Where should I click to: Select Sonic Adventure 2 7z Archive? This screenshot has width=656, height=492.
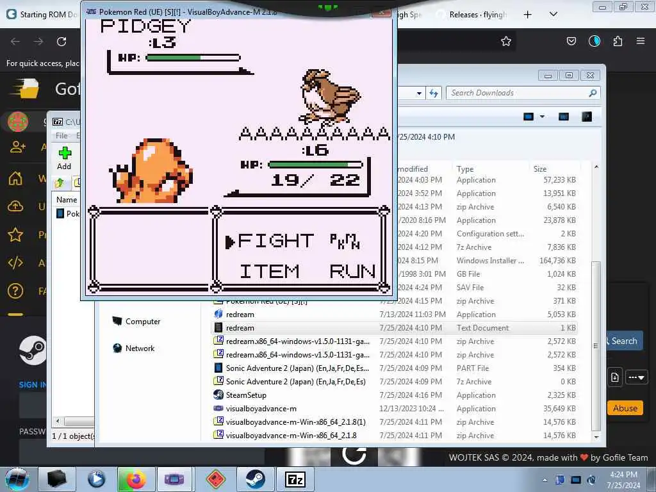[x=395, y=382]
